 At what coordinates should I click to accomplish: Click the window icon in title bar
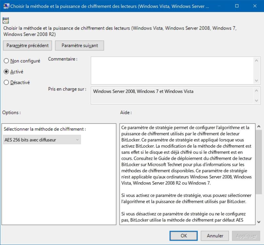coord(6,6)
